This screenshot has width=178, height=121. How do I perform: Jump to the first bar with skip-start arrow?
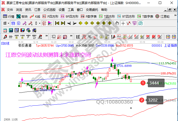click(x=57, y=23)
